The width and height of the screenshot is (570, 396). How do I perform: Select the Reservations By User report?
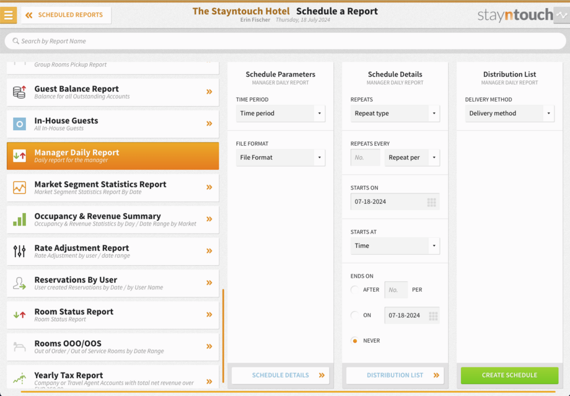click(113, 283)
